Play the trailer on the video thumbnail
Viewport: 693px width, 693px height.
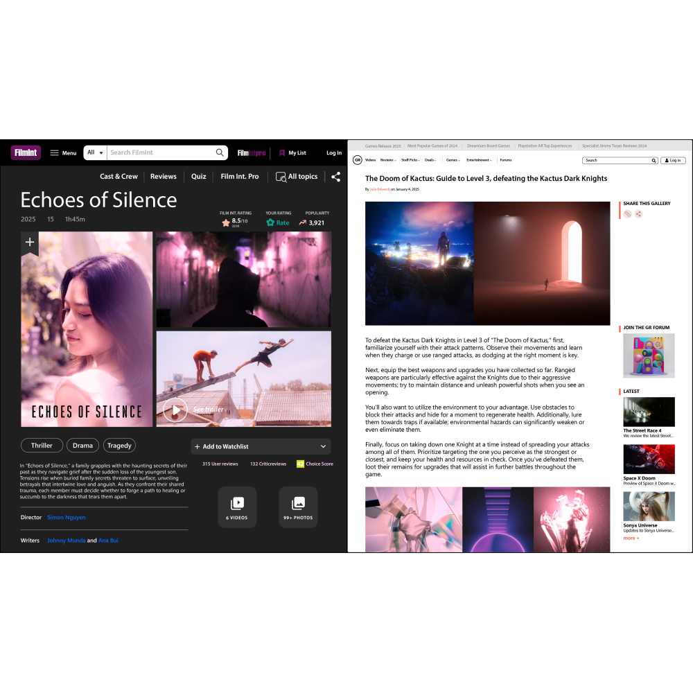tap(175, 410)
